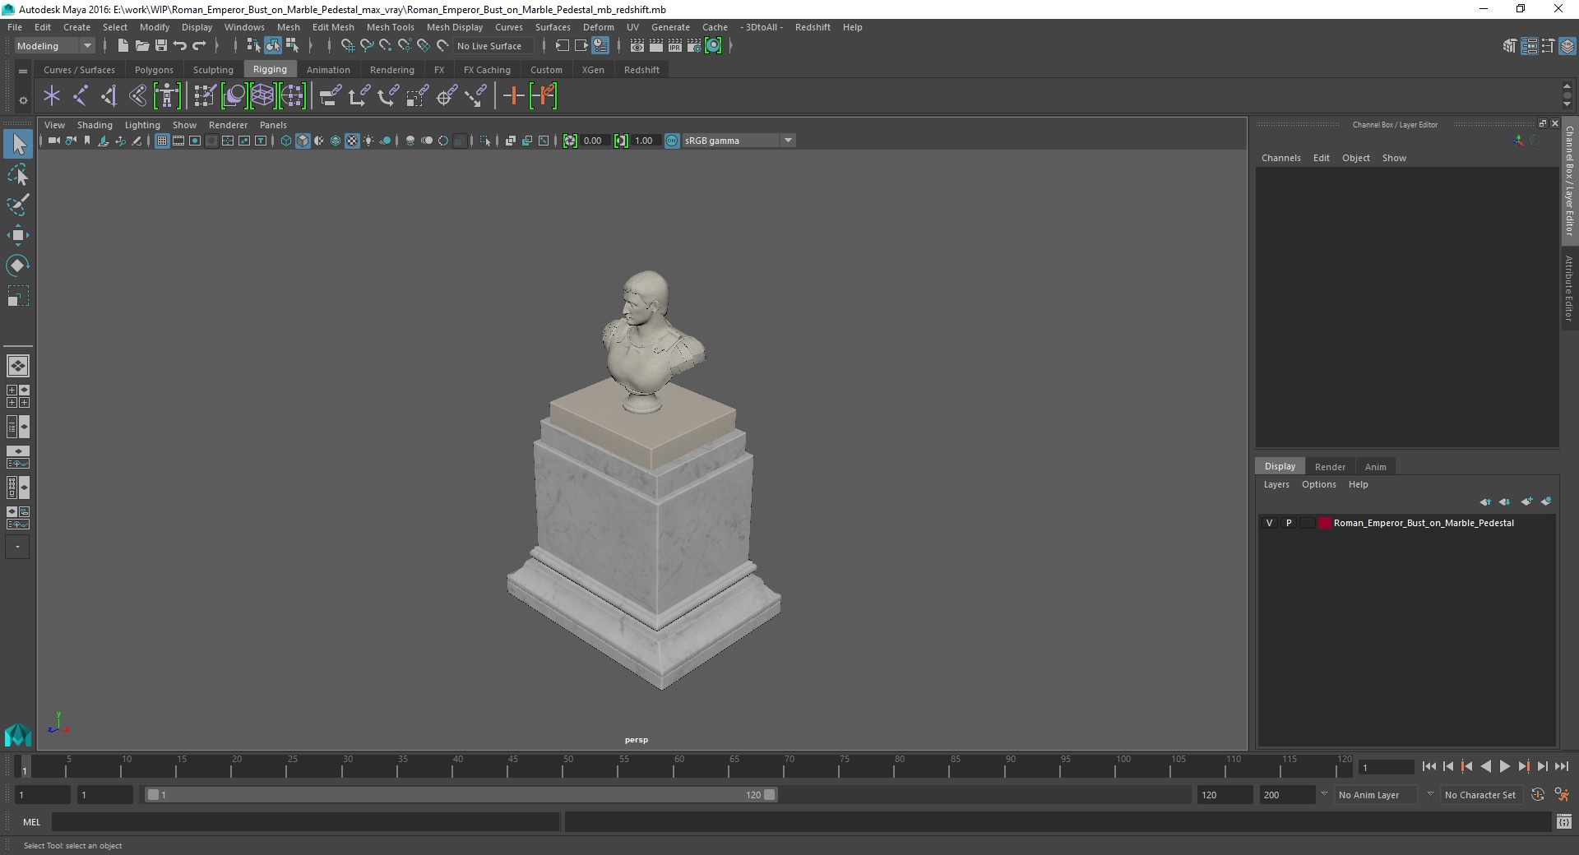Viewport: 1579px width, 855px height.
Task: Click the Open Scene folder icon
Action: click(141, 46)
